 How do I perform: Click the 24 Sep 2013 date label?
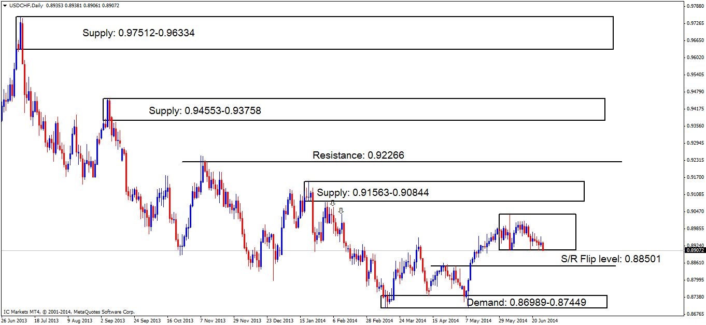point(147,321)
